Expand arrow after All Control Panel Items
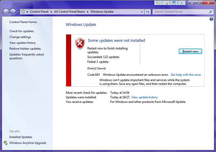This screenshot has height=152, width=216. tap(88, 12)
